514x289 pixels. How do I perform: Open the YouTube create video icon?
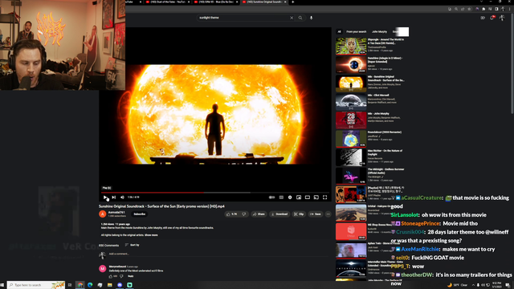[483, 18]
